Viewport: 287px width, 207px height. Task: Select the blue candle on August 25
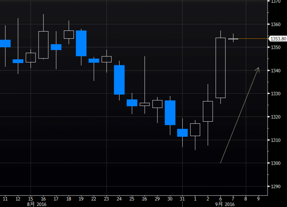pyautogui.click(x=132, y=103)
